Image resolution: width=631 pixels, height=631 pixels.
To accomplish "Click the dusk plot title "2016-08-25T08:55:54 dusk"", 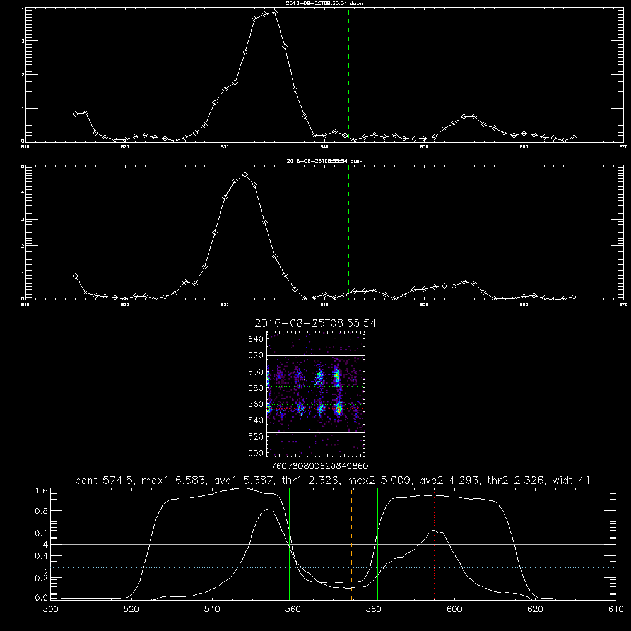I will point(324,161).
